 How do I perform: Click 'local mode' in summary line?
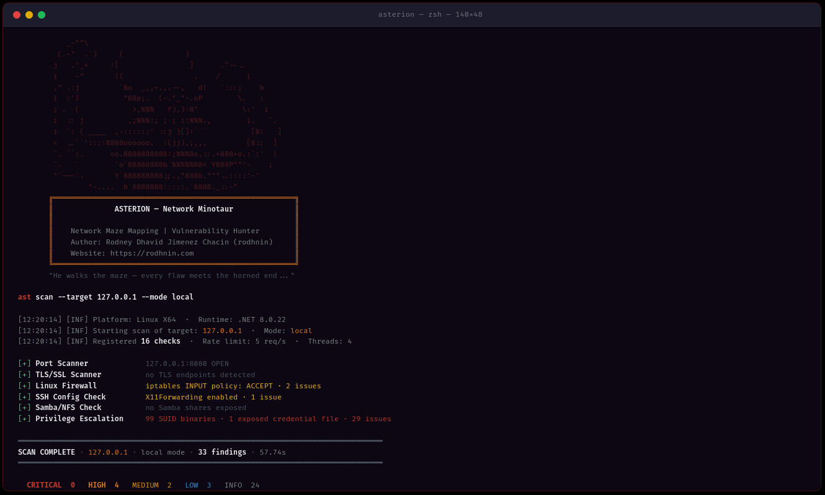coord(163,452)
